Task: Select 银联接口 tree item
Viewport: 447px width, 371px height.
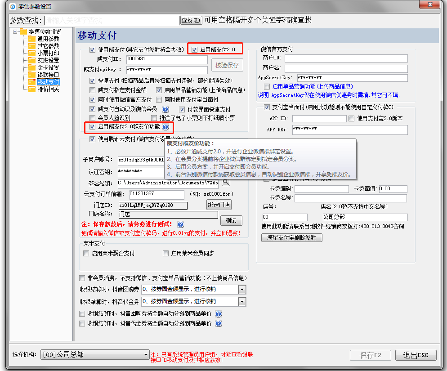Action: (48, 75)
